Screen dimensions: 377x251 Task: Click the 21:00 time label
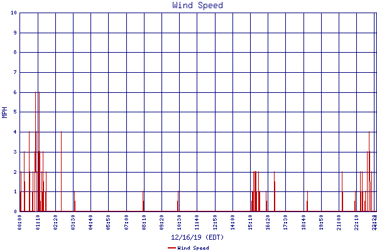point(339,222)
